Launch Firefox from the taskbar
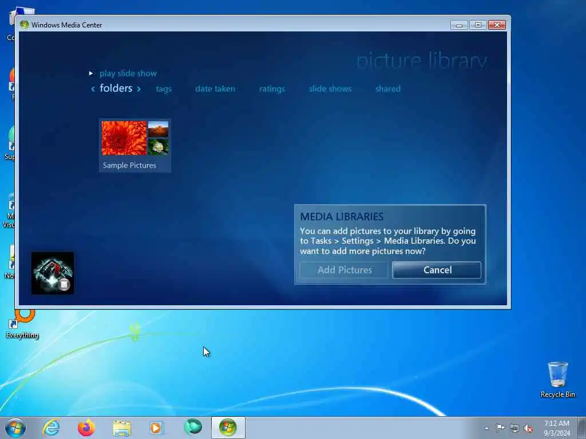The image size is (586, 439). 86,428
